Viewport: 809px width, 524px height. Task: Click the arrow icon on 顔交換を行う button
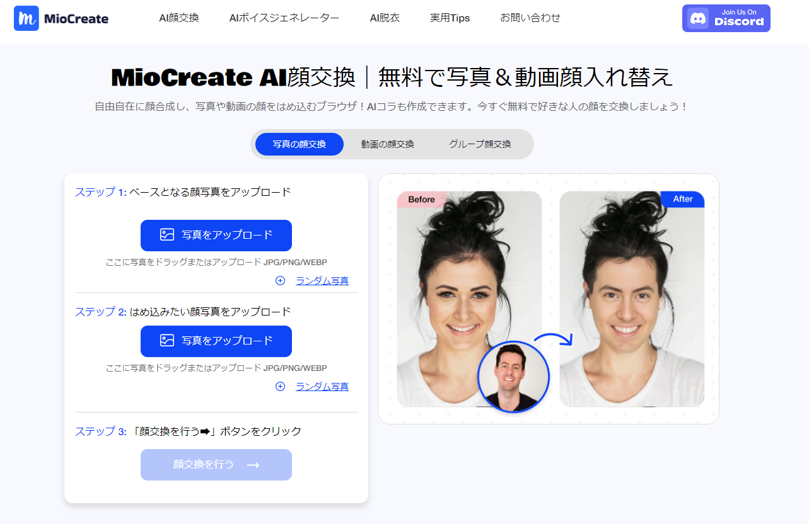[253, 465]
